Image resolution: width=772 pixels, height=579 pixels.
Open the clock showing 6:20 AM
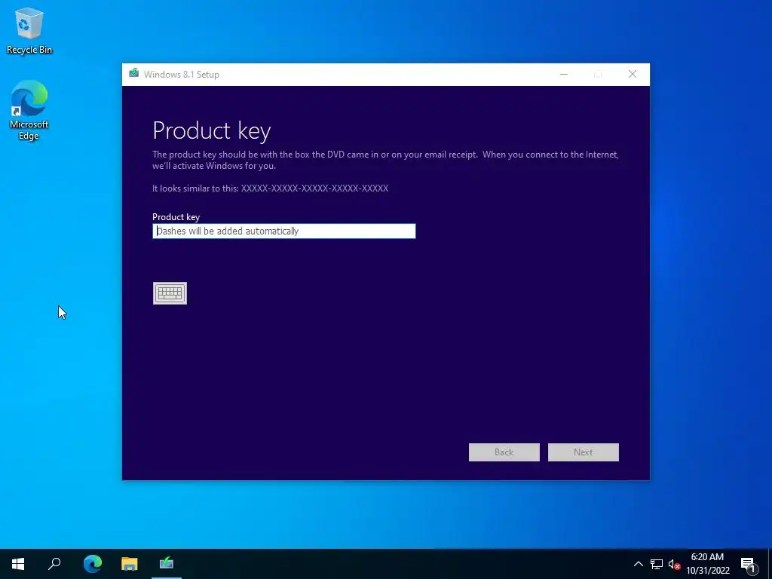pyautogui.click(x=707, y=564)
